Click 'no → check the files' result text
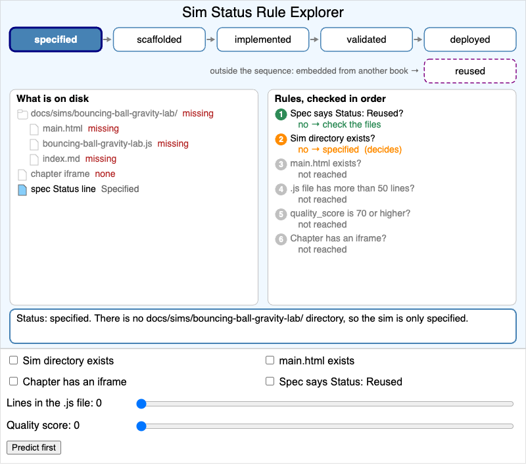Image resolution: width=526 pixels, height=465 pixels. tap(339, 124)
